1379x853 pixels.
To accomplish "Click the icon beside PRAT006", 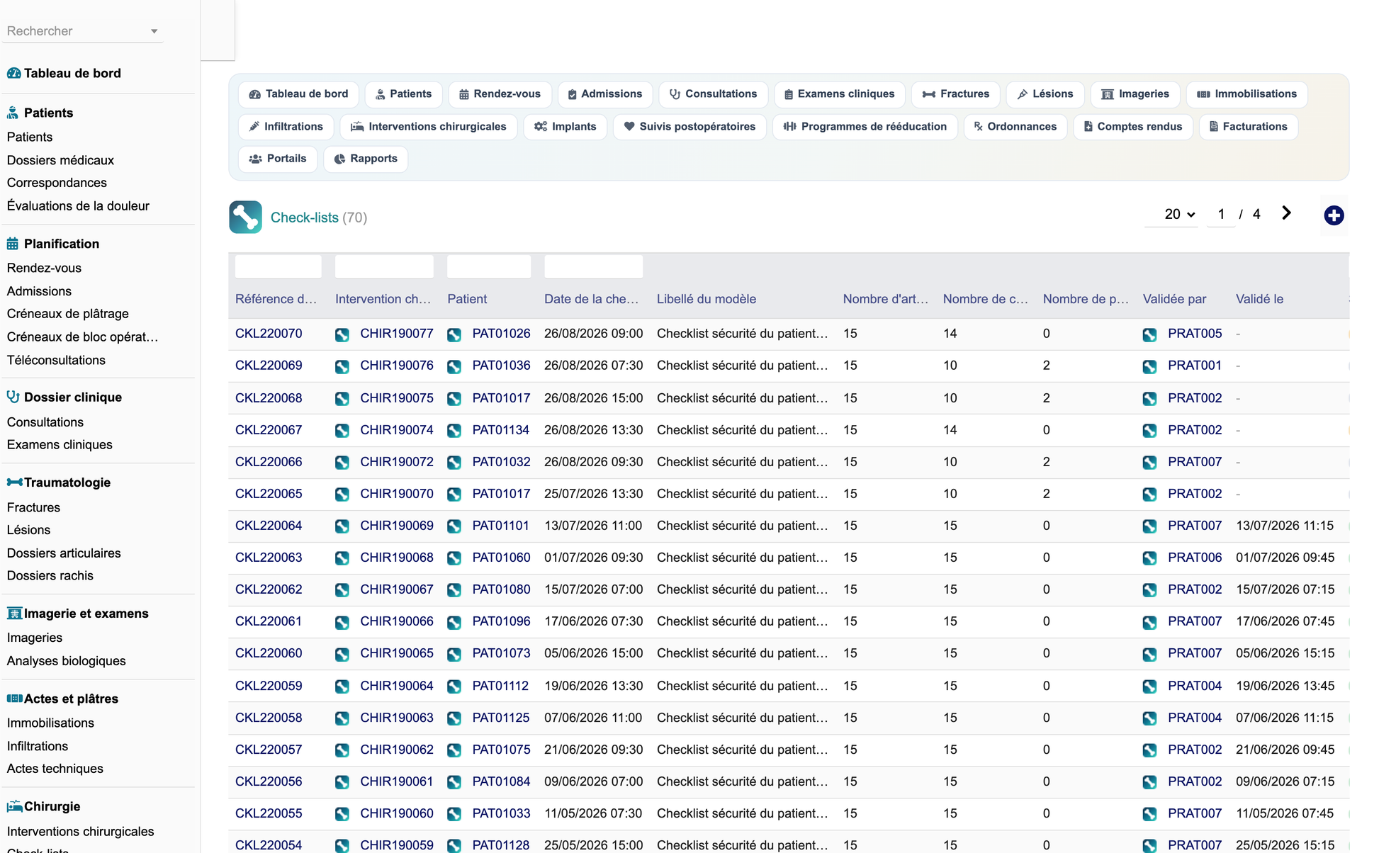I will (1149, 558).
